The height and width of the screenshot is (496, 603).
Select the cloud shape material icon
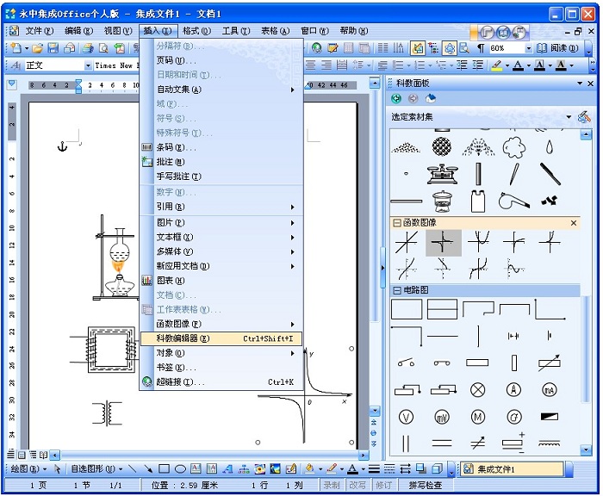(x=514, y=147)
